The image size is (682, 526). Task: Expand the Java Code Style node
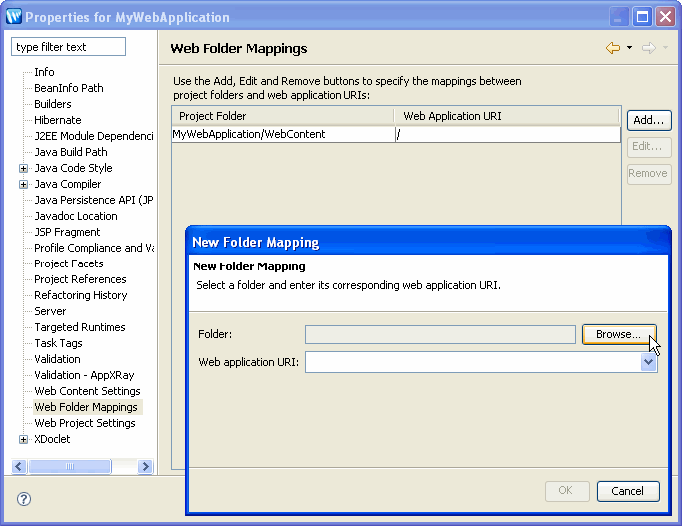point(24,169)
